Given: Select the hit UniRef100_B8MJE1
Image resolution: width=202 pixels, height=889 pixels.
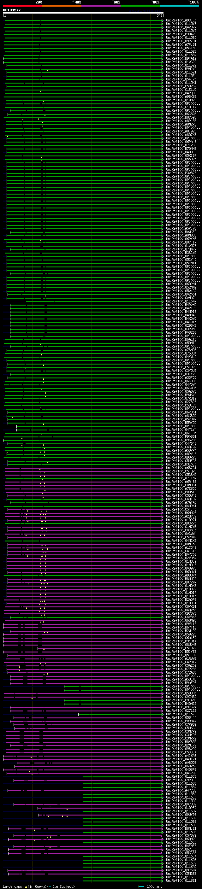Looking at the screenshot, I should (x=181, y=828).
